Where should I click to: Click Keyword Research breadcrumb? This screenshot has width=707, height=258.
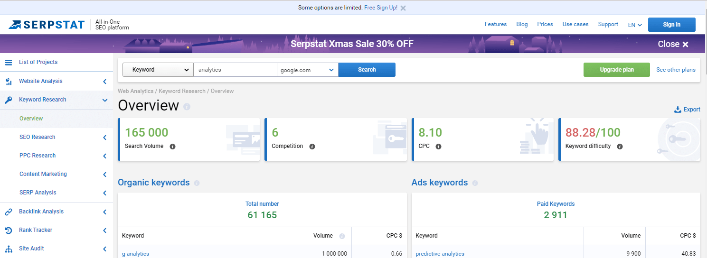click(x=182, y=91)
